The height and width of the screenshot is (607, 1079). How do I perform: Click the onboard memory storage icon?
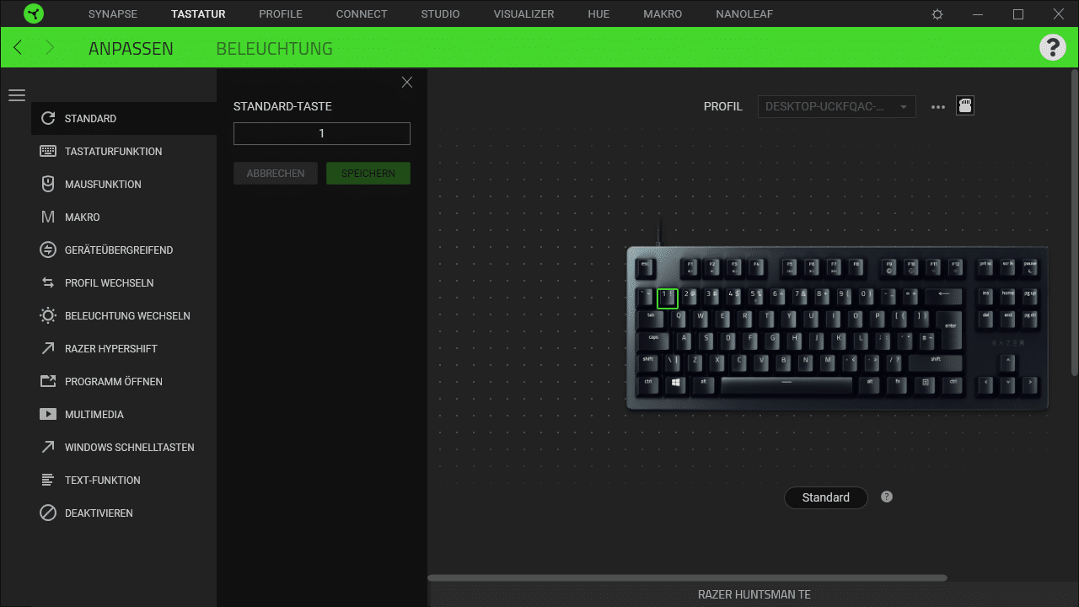[965, 106]
